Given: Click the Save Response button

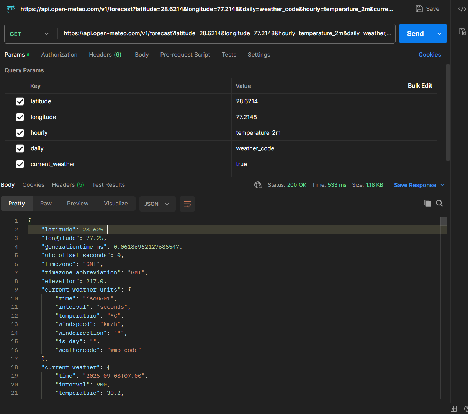Looking at the screenshot, I should click(x=416, y=185).
